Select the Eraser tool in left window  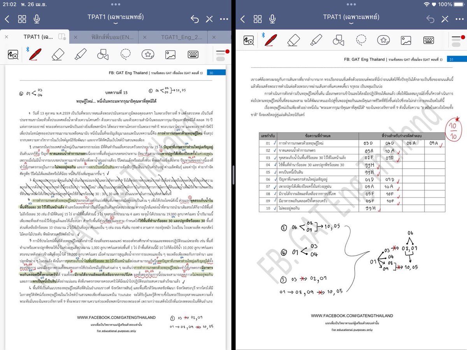57,54
